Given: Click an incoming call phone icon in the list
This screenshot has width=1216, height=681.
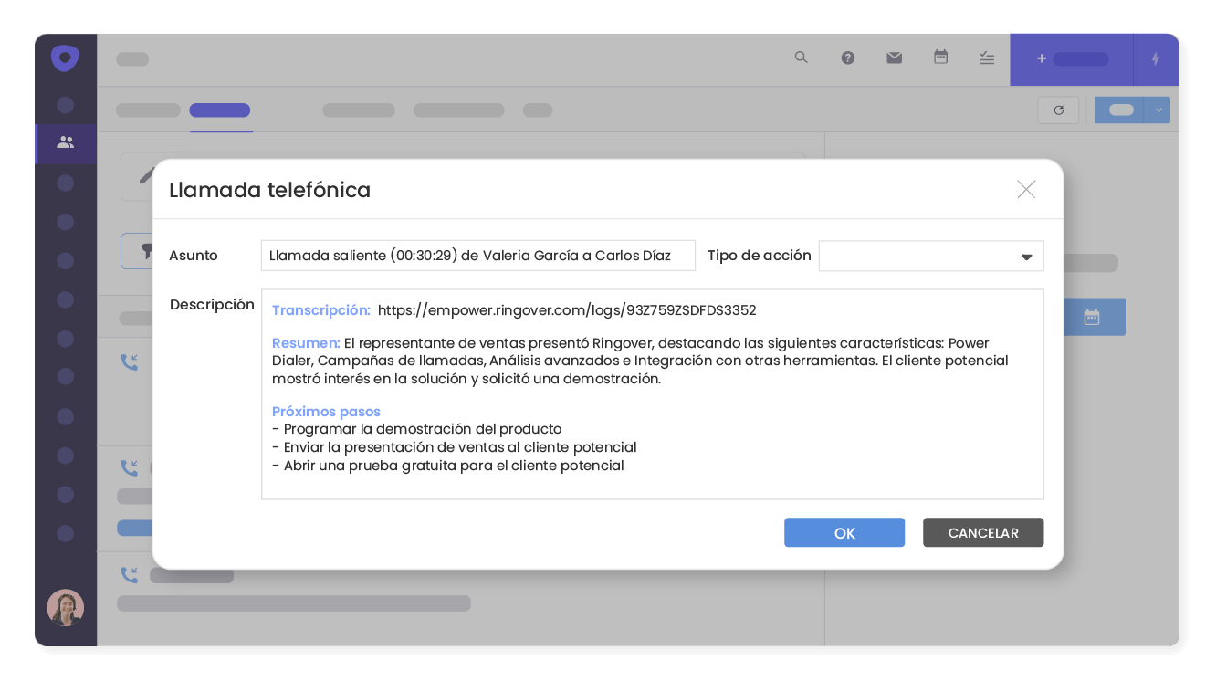Looking at the screenshot, I should pos(129,361).
